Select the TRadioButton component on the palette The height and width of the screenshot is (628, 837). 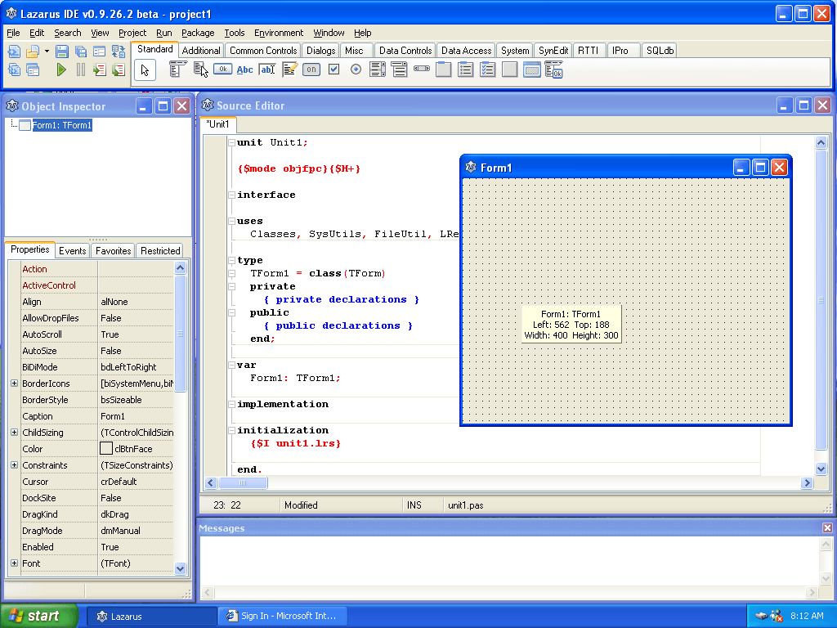[x=354, y=70]
